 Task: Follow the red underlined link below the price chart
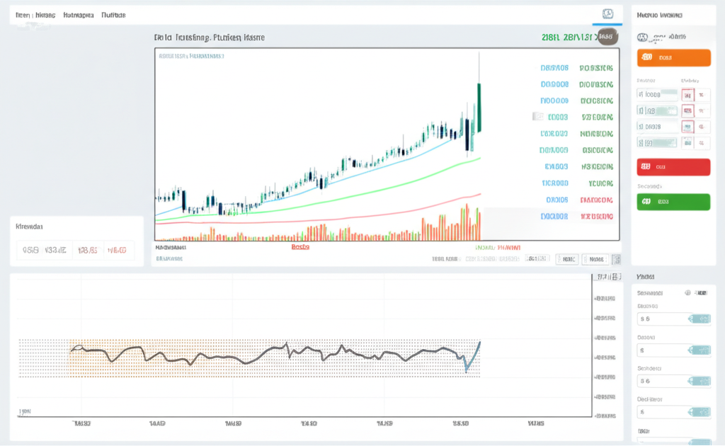[x=300, y=247]
